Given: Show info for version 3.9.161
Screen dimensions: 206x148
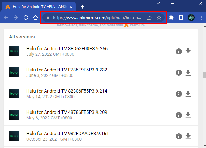Looking at the screenshot, I should coord(179,136).
